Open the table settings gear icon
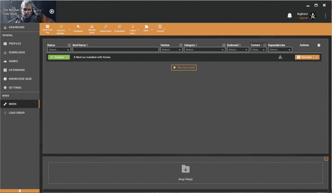This screenshot has width=332, height=193. (x=319, y=45)
